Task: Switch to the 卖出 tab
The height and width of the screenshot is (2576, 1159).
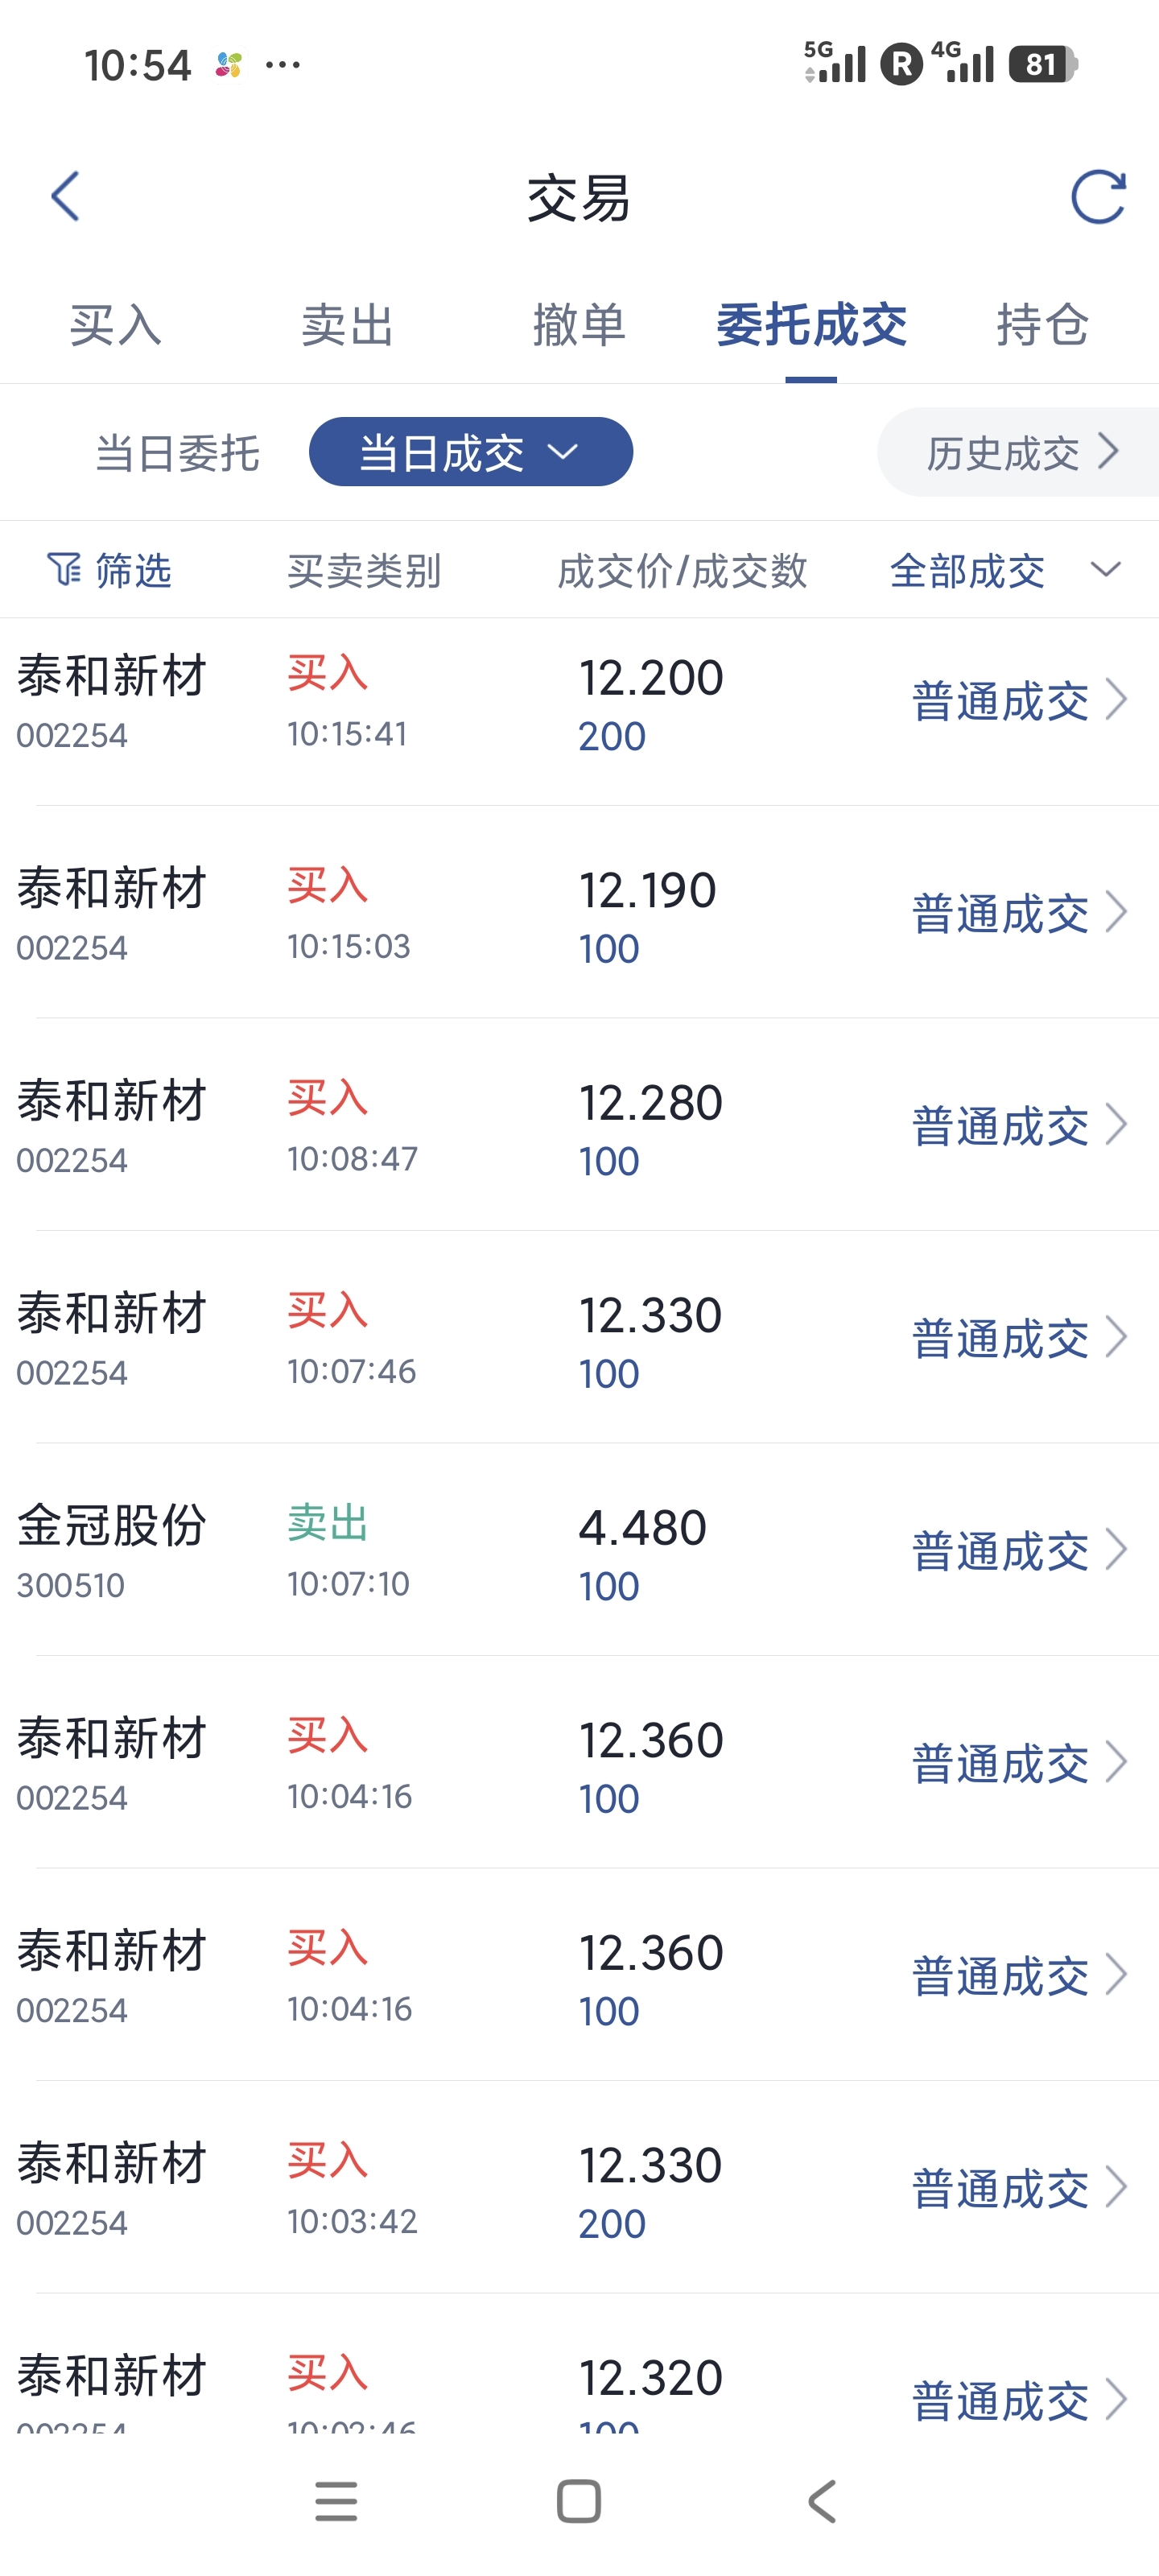Action: click(347, 326)
